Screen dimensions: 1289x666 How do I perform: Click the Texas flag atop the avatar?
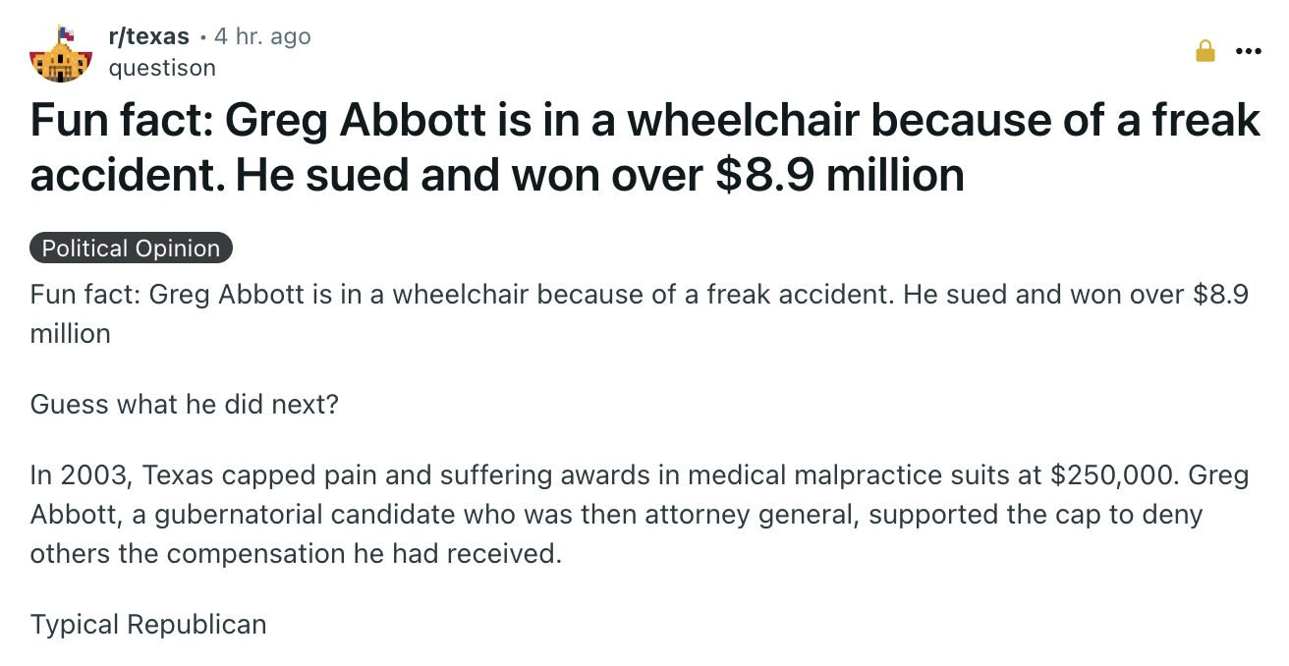(x=66, y=33)
